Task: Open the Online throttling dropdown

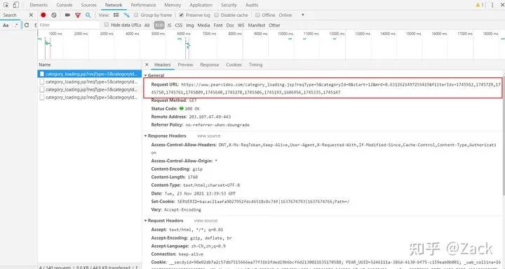Action: coord(291,15)
